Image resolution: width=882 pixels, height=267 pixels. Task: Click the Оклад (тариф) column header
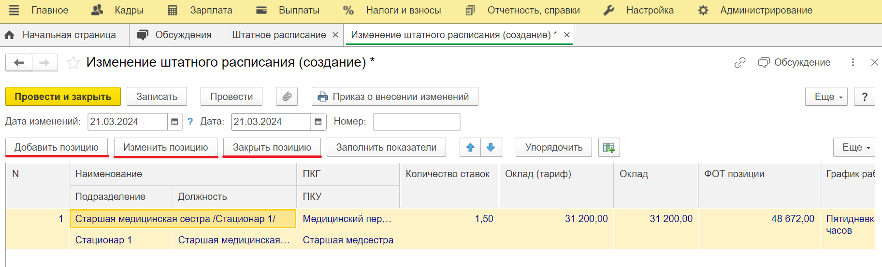pos(556,185)
